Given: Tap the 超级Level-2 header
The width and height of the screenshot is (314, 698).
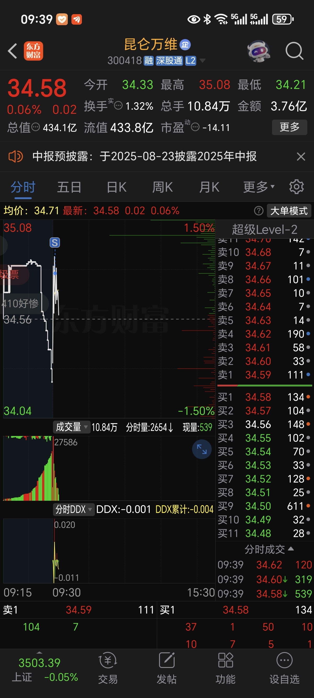Looking at the screenshot, I should [265, 230].
